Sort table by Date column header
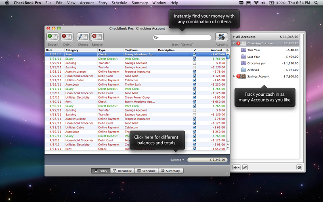The image size is (323, 202). coord(55,50)
